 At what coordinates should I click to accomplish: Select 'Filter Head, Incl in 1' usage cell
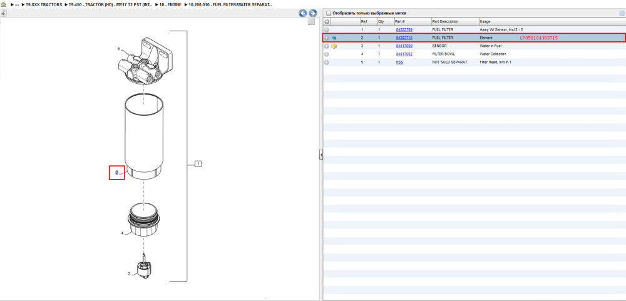coord(495,63)
